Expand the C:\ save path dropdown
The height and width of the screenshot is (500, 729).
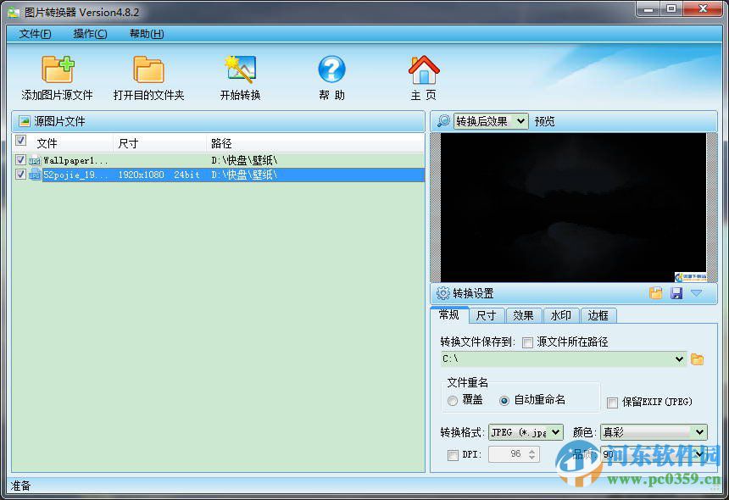coord(679,358)
